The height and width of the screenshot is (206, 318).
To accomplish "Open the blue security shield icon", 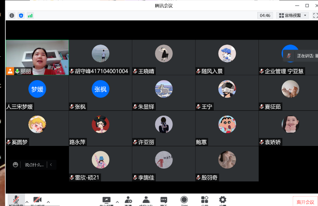I will point(21,15).
